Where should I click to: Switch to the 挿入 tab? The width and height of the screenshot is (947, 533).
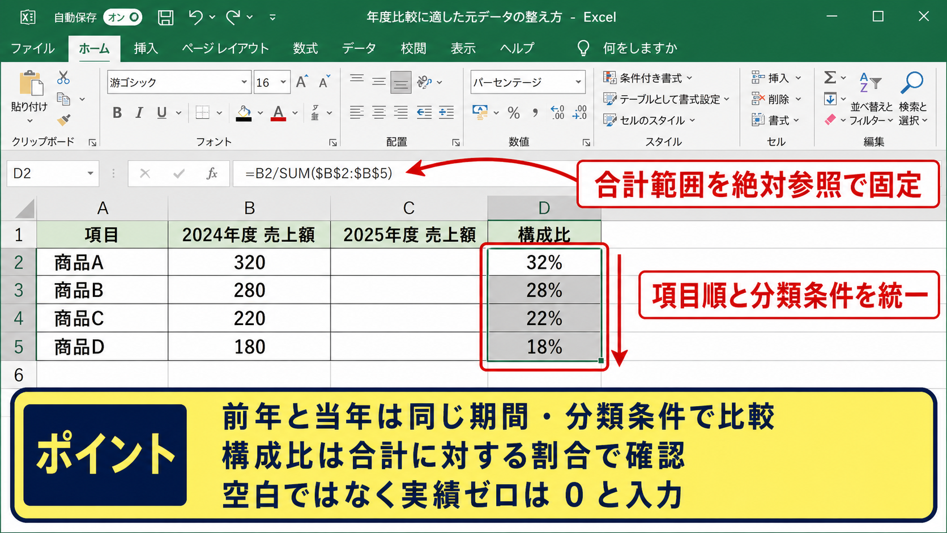point(146,49)
